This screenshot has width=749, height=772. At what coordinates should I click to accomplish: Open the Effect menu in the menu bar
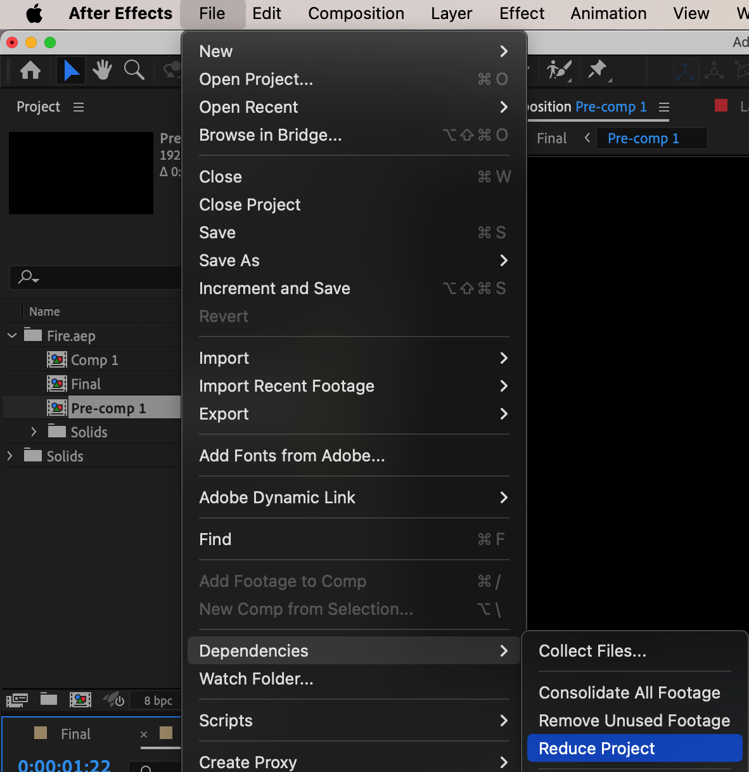pos(522,13)
